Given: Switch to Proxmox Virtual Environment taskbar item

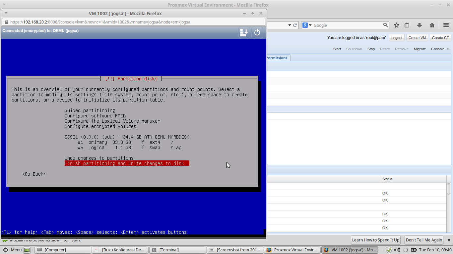Looking at the screenshot, I should click(292, 250).
